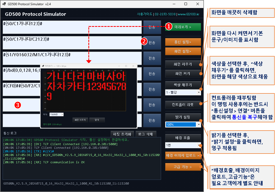Open the 사용가이드 link in the header

click(144, 14)
